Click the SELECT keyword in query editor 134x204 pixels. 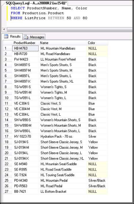(x=18, y=8)
